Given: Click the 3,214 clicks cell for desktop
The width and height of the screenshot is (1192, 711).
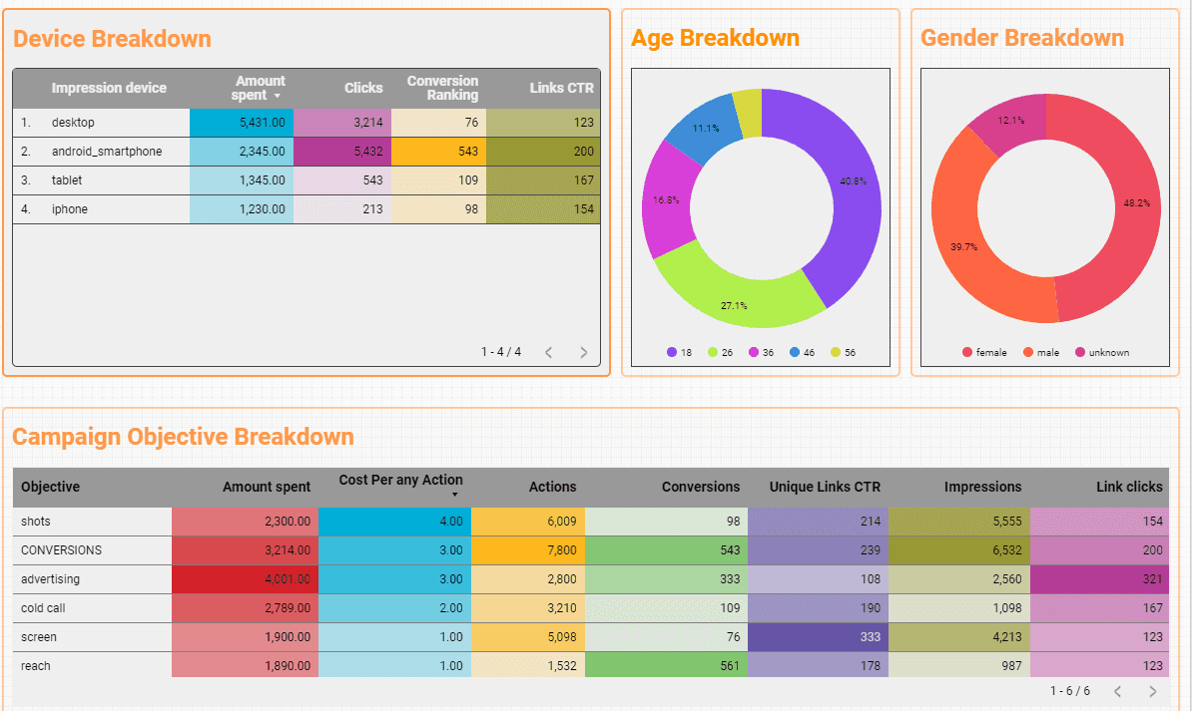Looking at the screenshot, I should [342, 123].
